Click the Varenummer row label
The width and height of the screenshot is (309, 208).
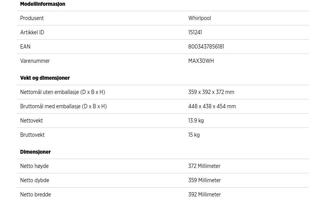[x=35, y=60]
